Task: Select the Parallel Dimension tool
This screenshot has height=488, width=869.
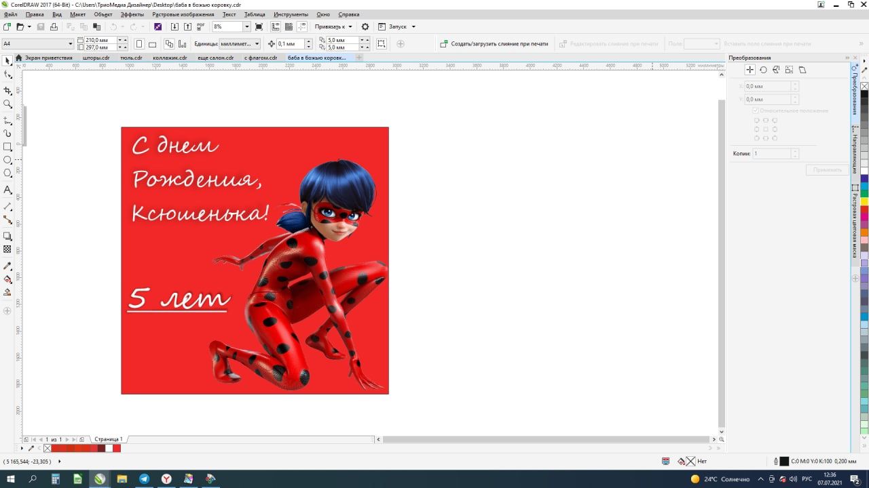Action: point(7,205)
